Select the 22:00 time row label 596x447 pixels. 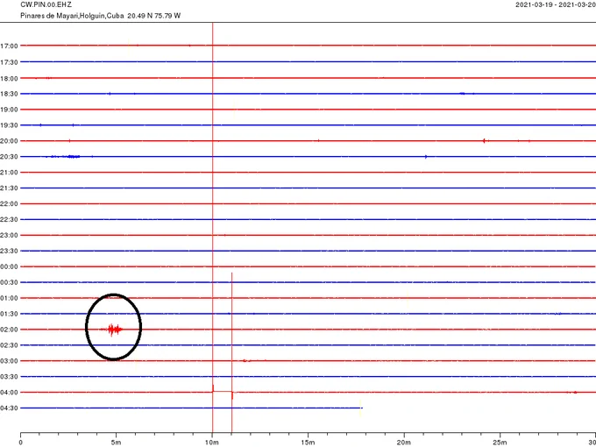pos(9,204)
